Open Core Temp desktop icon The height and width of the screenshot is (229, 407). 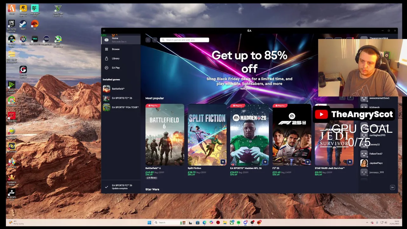11,163
